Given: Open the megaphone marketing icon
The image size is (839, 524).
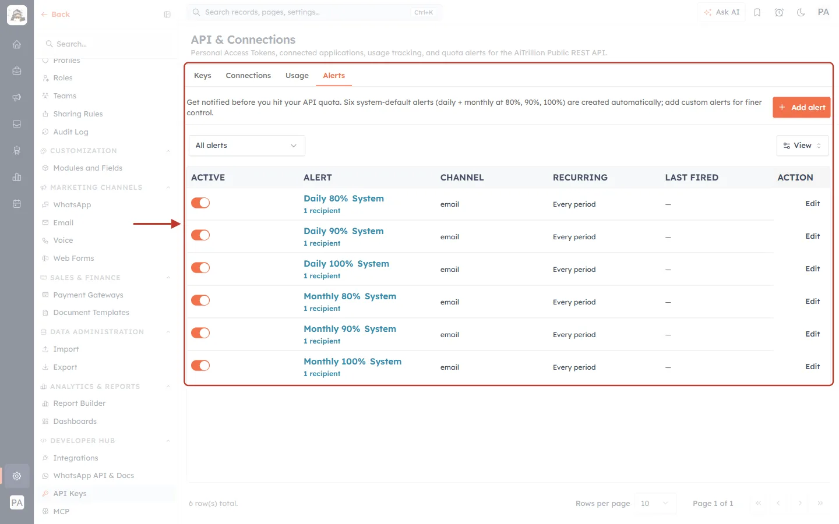Looking at the screenshot, I should click(17, 97).
